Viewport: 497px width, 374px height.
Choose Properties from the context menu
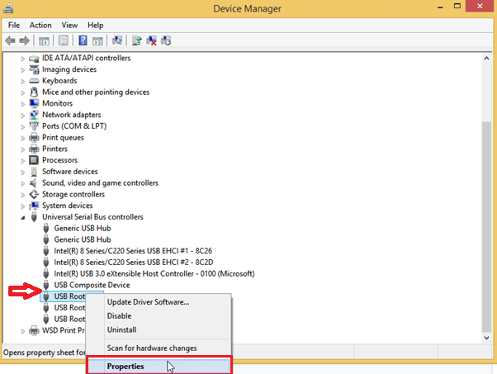tap(125, 365)
